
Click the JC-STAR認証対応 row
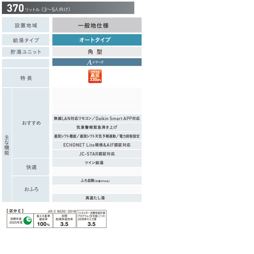click(x=97, y=154)
